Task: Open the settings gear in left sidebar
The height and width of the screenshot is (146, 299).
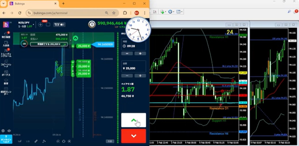Action: (3, 131)
